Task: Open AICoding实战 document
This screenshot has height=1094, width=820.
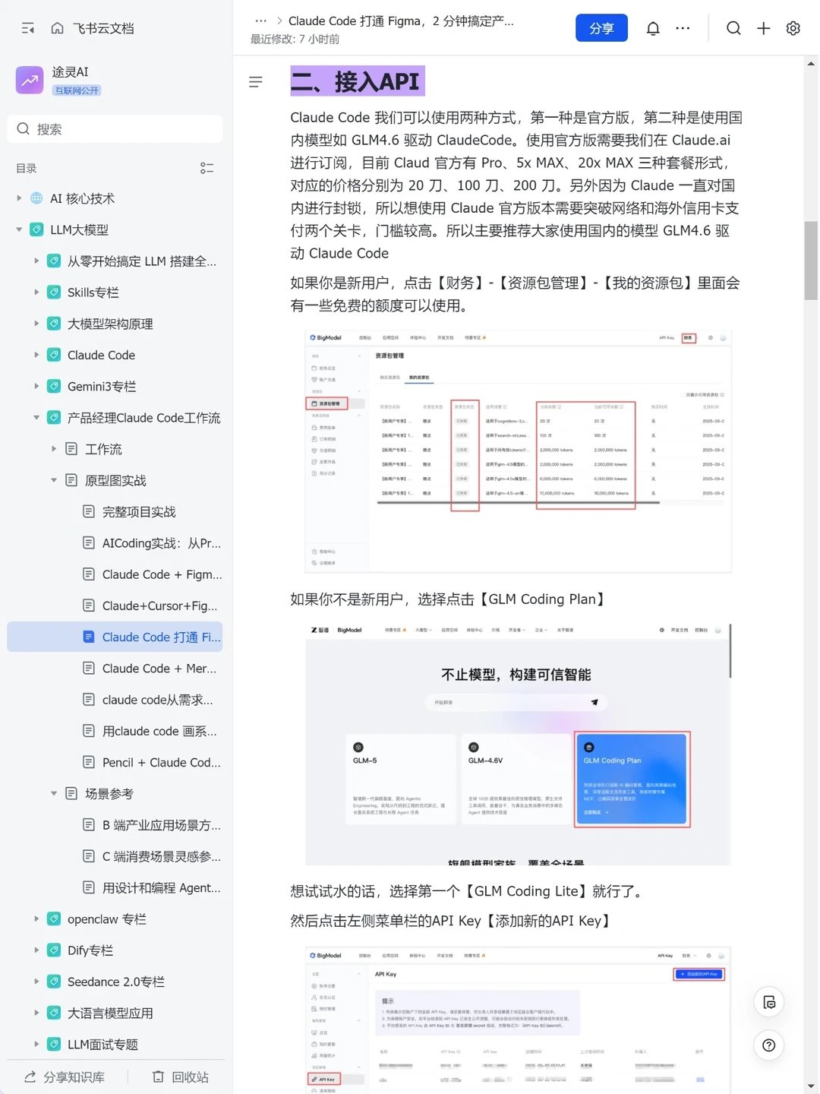Action: click(x=115, y=543)
